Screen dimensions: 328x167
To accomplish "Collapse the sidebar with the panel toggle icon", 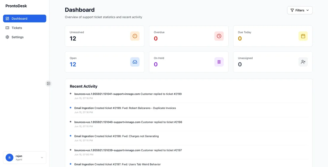I will 49,83.
